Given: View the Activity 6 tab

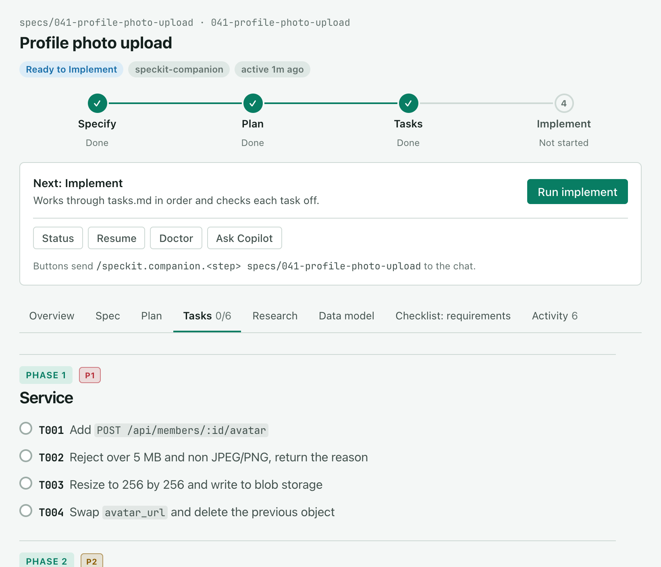Looking at the screenshot, I should point(555,316).
